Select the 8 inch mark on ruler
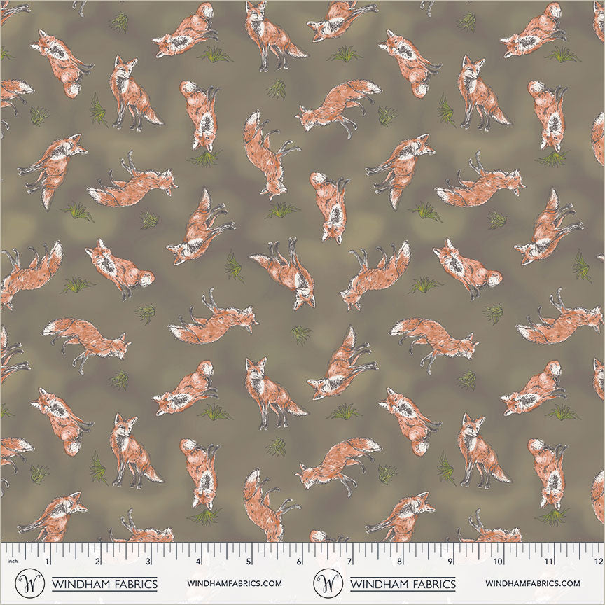605x605 pixels. (400, 561)
